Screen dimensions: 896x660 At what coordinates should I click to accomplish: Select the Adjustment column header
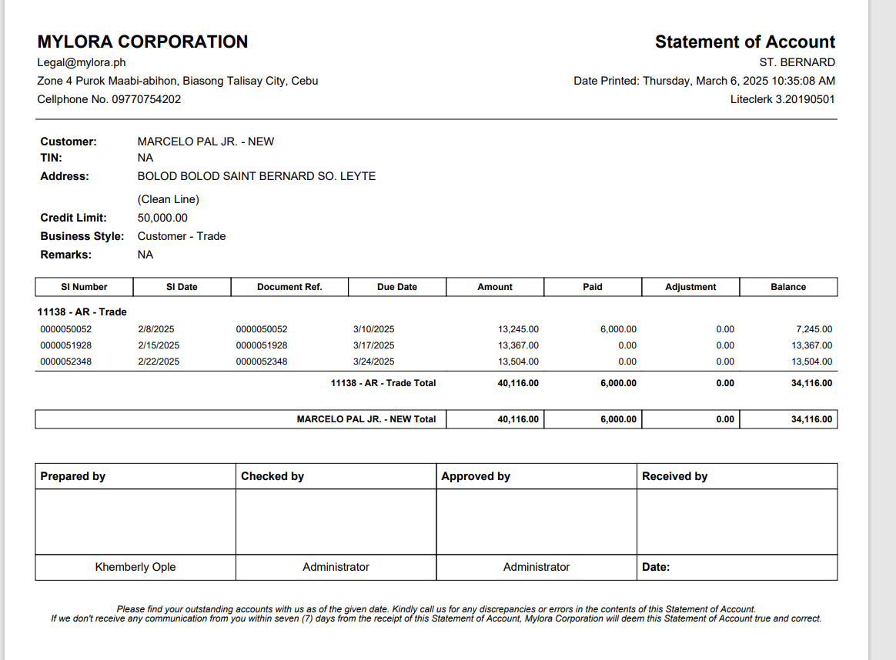pyautogui.click(x=690, y=287)
